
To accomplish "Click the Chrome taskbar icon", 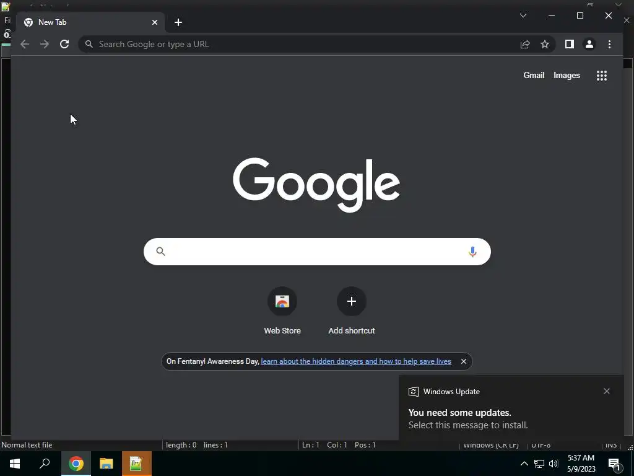I will point(76,464).
